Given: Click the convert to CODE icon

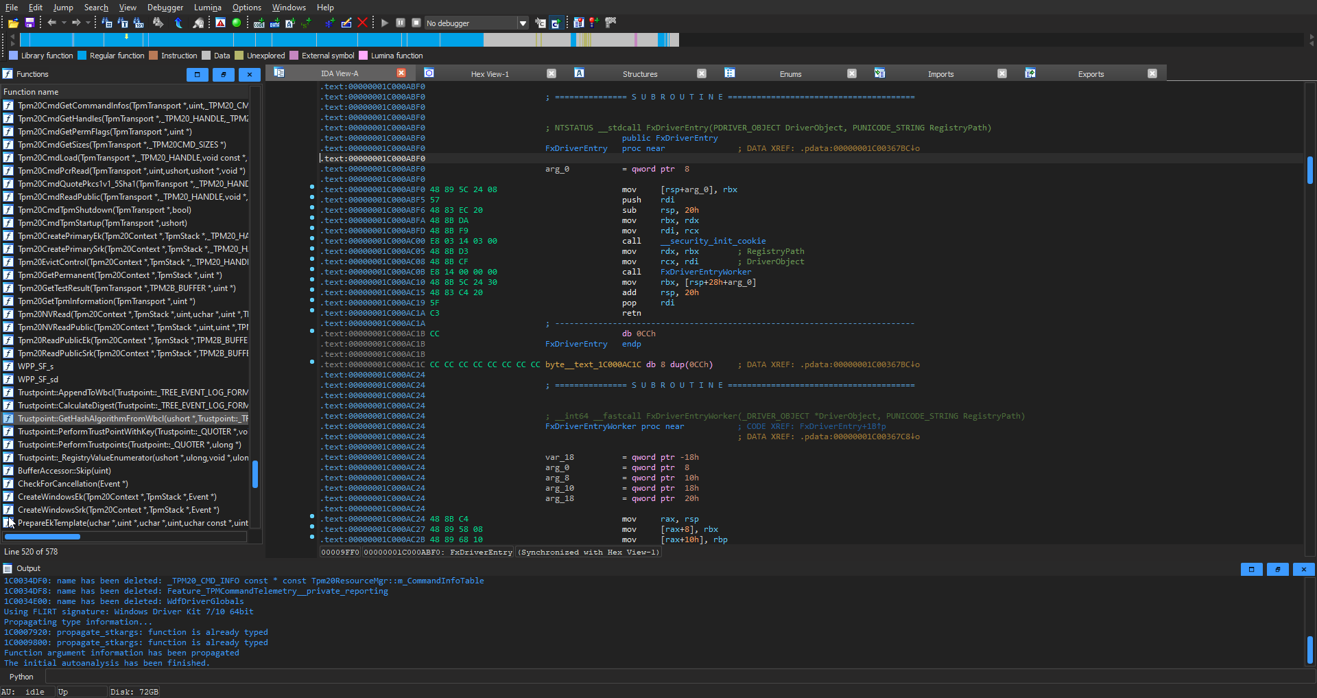Looking at the screenshot, I should click(259, 23).
